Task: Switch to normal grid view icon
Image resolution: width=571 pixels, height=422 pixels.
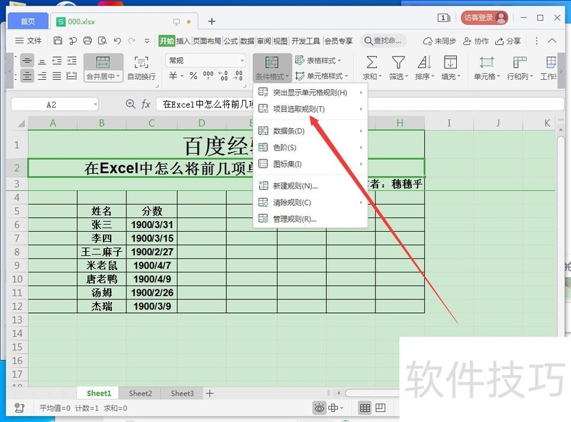Action: (x=365, y=408)
